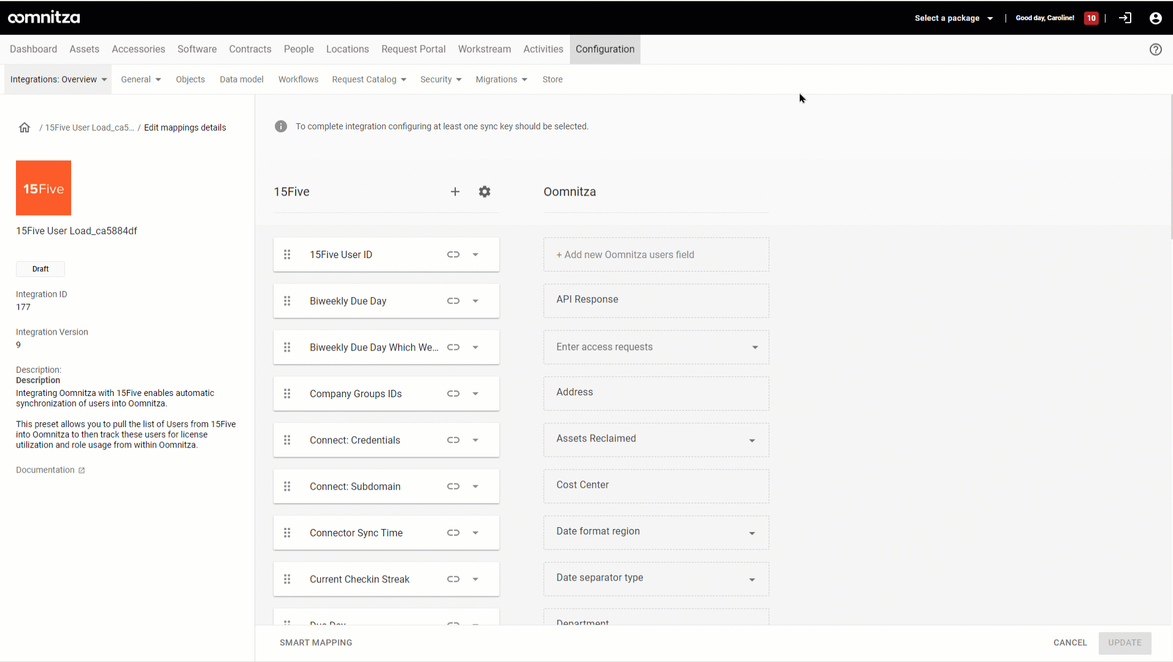Click the user account profile icon
Viewport: 1173px width, 662px height.
(x=1155, y=18)
